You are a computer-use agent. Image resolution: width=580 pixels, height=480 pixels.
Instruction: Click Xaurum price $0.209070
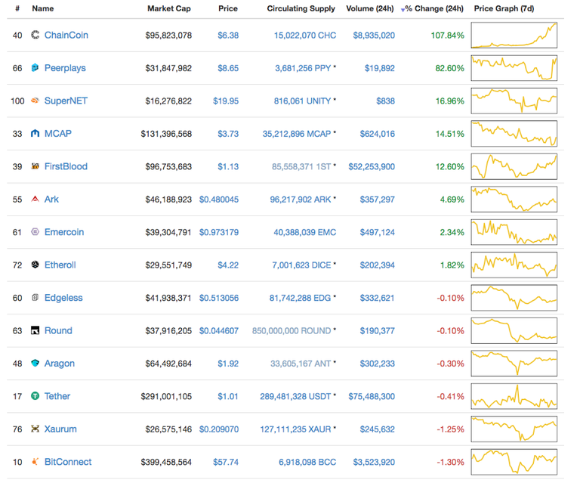point(219,429)
